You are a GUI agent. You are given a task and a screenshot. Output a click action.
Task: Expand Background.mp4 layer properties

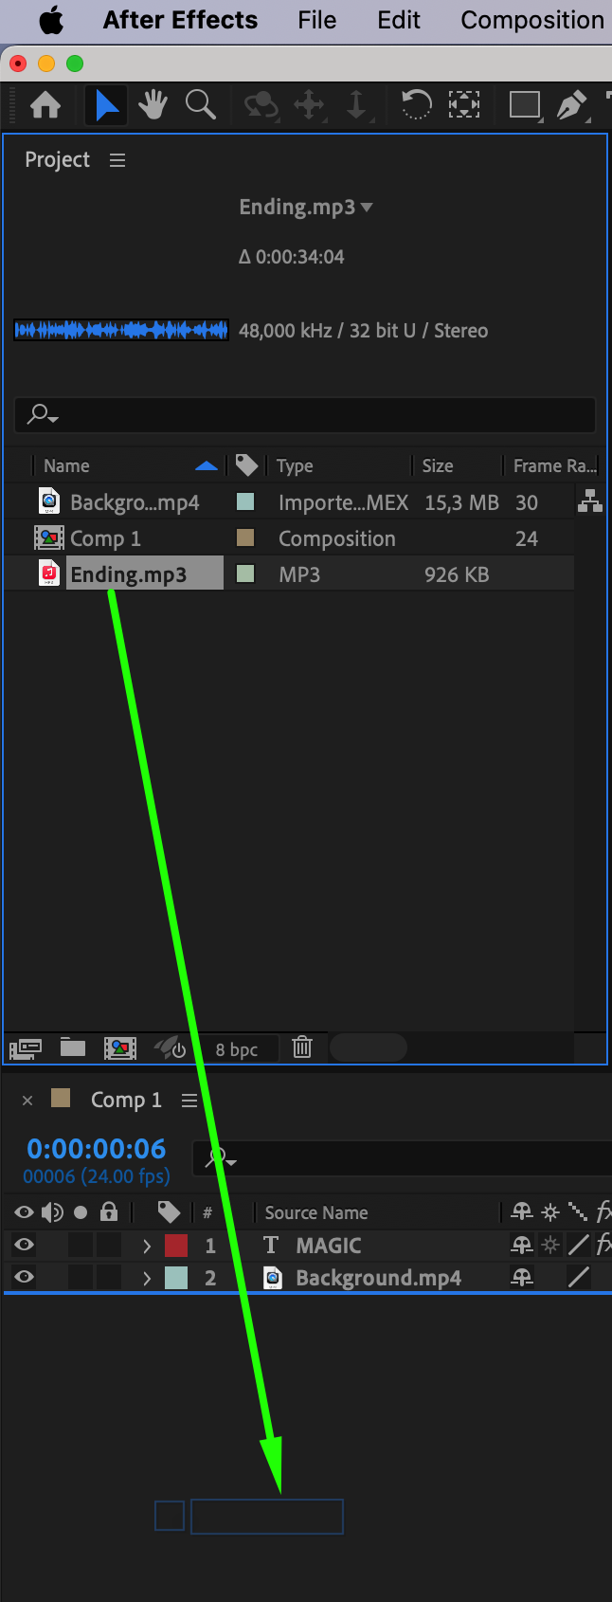pyautogui.click(x=147, y=1278)
